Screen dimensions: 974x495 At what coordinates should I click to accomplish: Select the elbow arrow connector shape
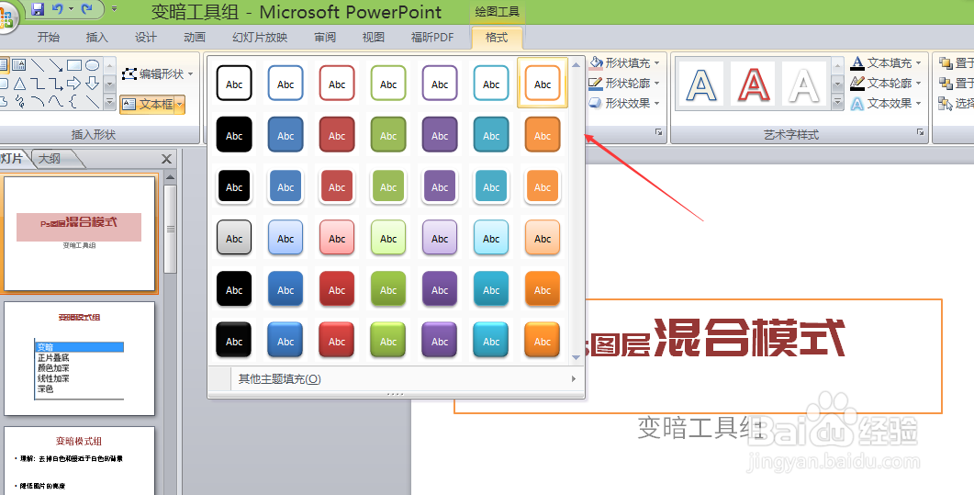[x=56, y=84]
